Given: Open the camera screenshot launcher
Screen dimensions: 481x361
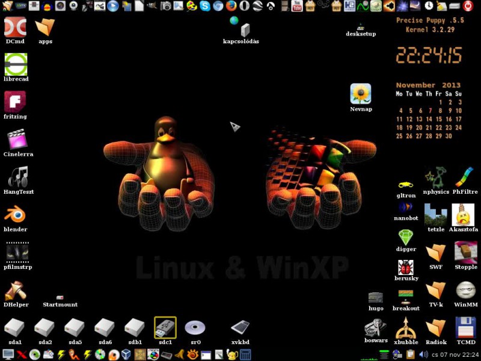Looking at the screenshot, I should [x=165, y=6].
